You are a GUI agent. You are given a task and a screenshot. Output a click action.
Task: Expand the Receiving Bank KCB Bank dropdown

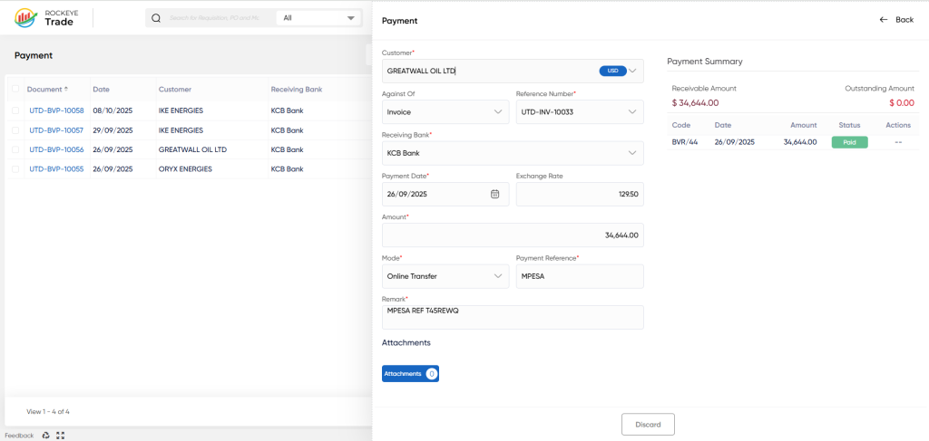513,153
